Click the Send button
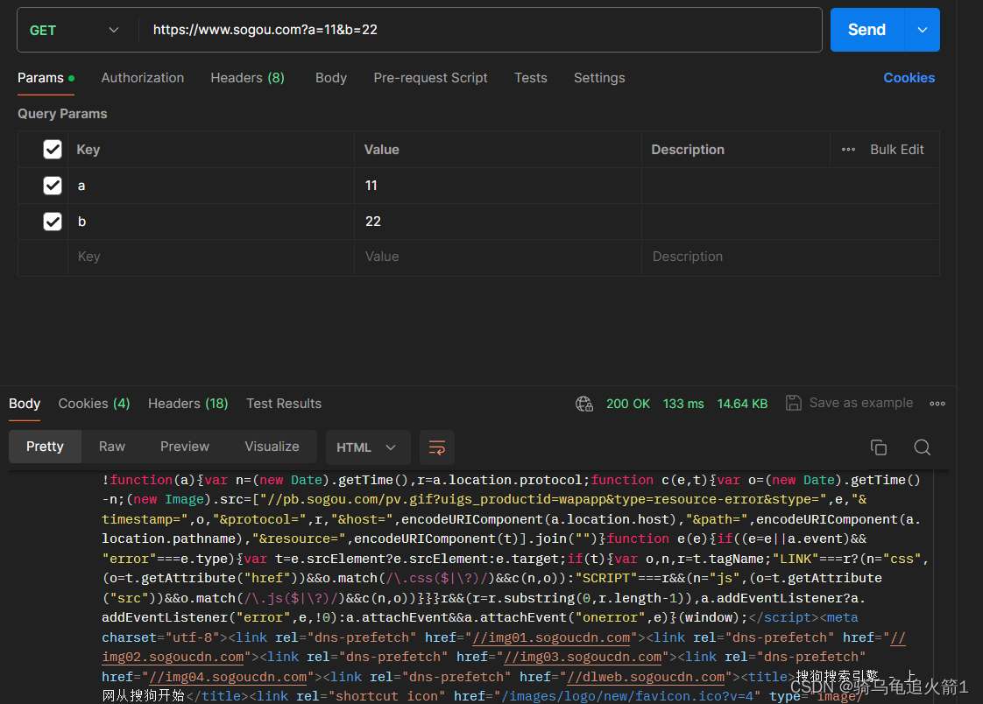 (x=867, y=30)
